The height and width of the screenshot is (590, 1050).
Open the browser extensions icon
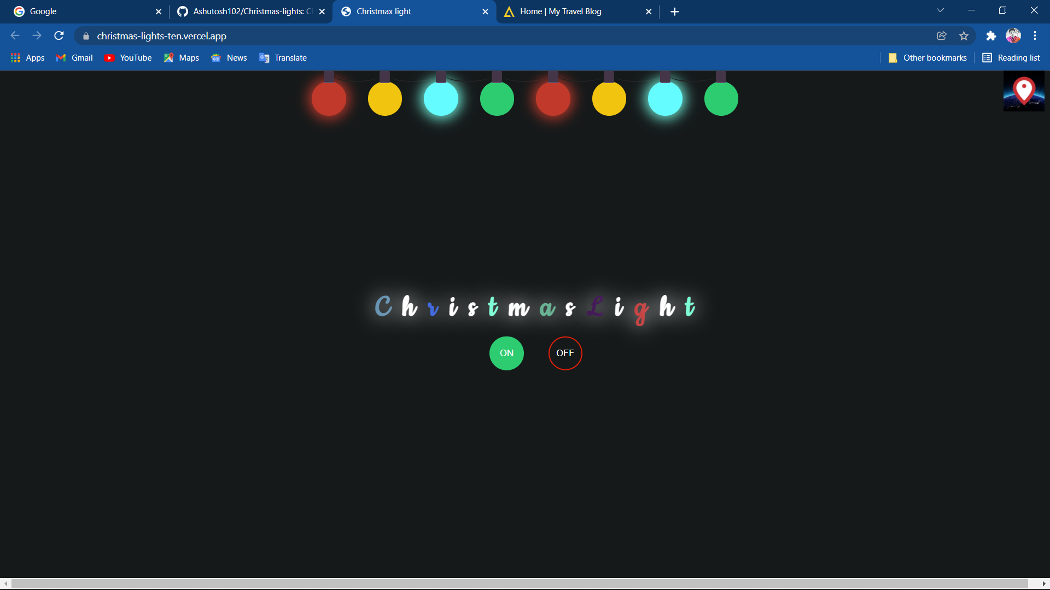(x=991, y=36)
